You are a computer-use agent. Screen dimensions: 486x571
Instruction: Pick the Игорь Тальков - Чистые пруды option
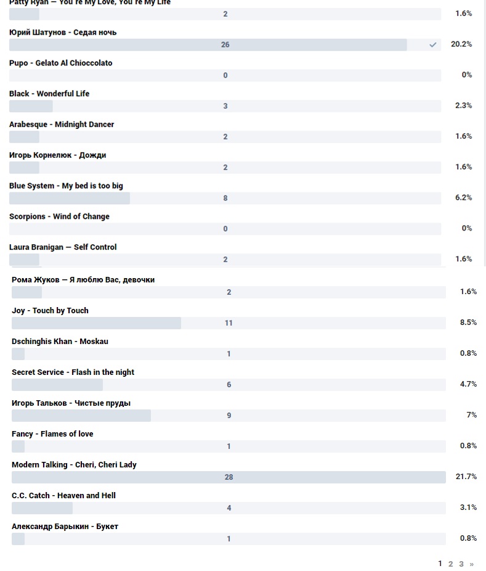(x=71, y=403)
